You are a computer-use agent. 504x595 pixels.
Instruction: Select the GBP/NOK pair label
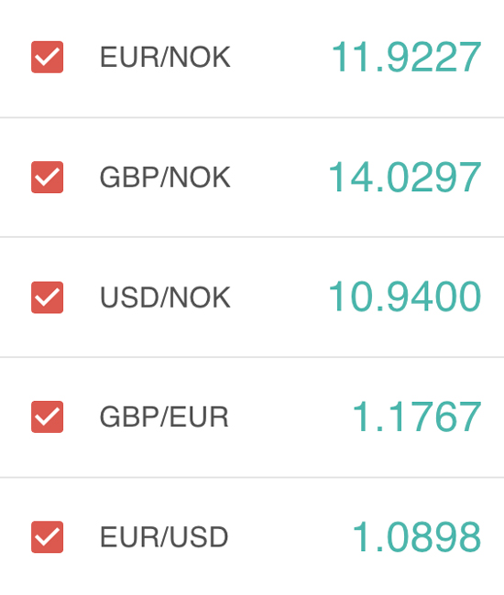coord(165,178)
